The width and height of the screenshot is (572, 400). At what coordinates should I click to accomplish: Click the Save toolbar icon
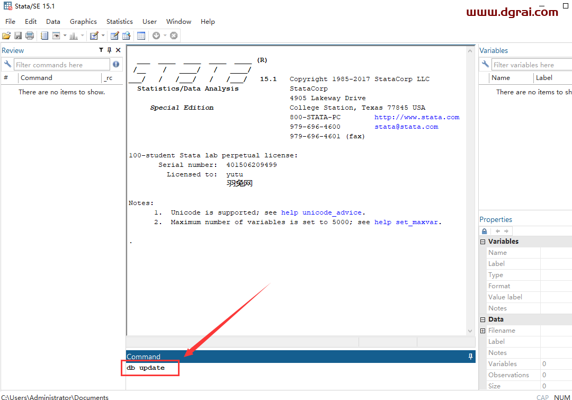click(x=17, y=35)
